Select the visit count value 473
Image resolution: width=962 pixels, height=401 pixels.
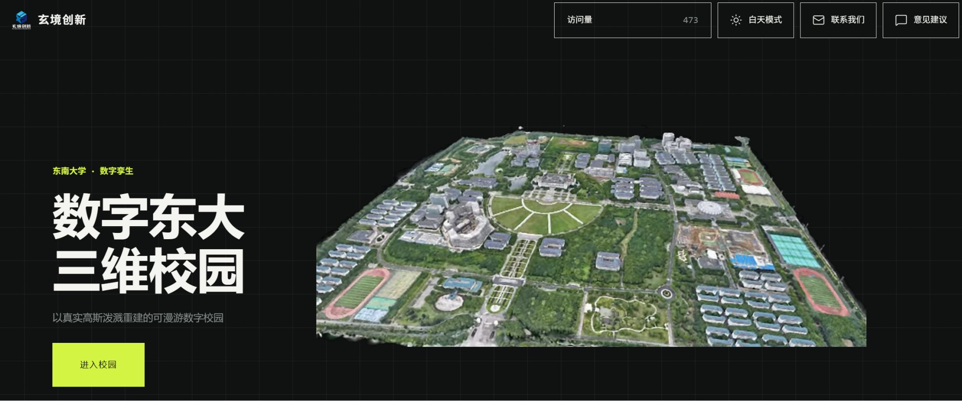point(690,20)
